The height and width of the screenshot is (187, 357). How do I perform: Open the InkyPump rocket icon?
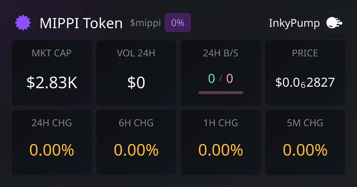coord(334,23)
